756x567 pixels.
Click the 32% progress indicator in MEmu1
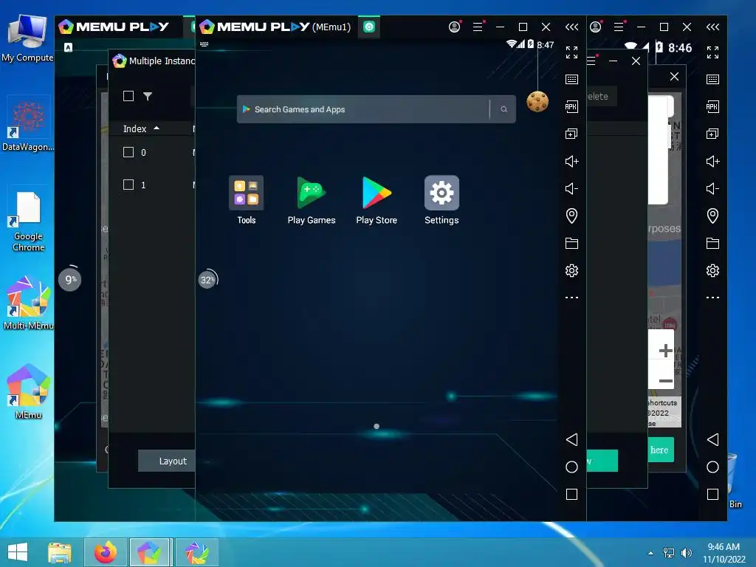tap(207, 280)
